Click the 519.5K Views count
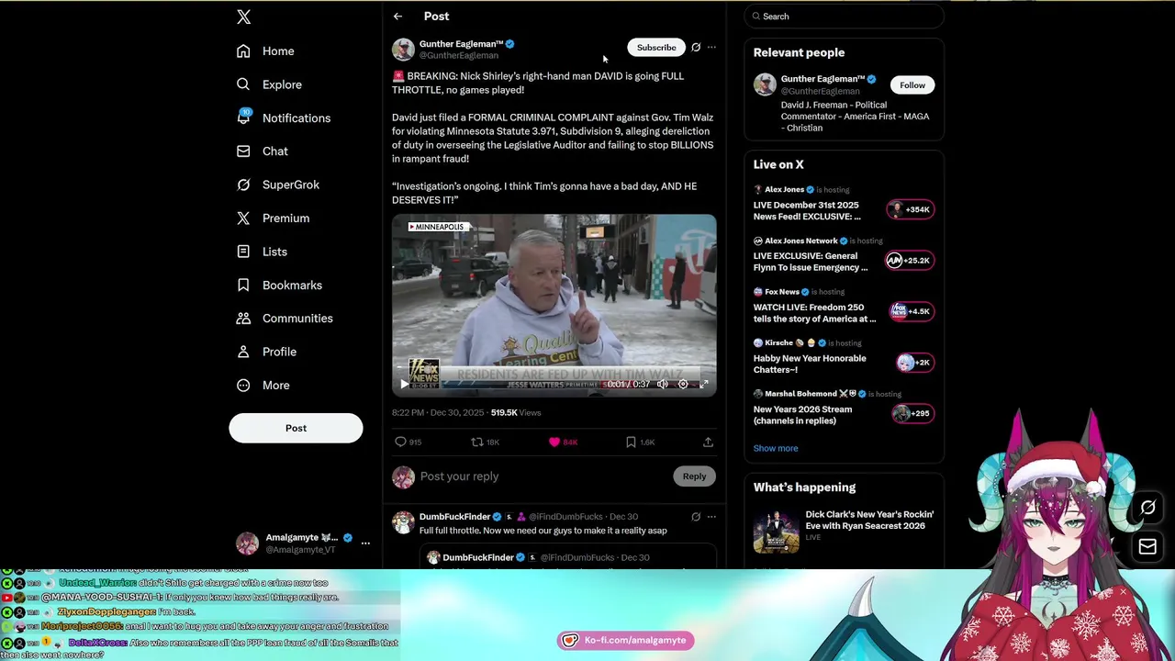Viewport: 1175px width, 661px height. tap(516, 413)
